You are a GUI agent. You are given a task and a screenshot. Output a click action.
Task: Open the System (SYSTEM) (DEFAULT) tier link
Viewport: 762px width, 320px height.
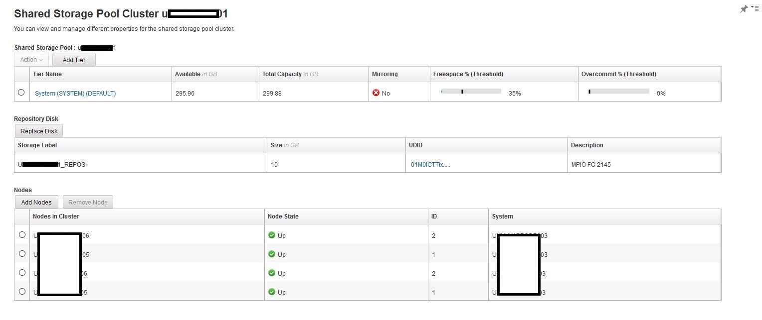tap(75, 93)
